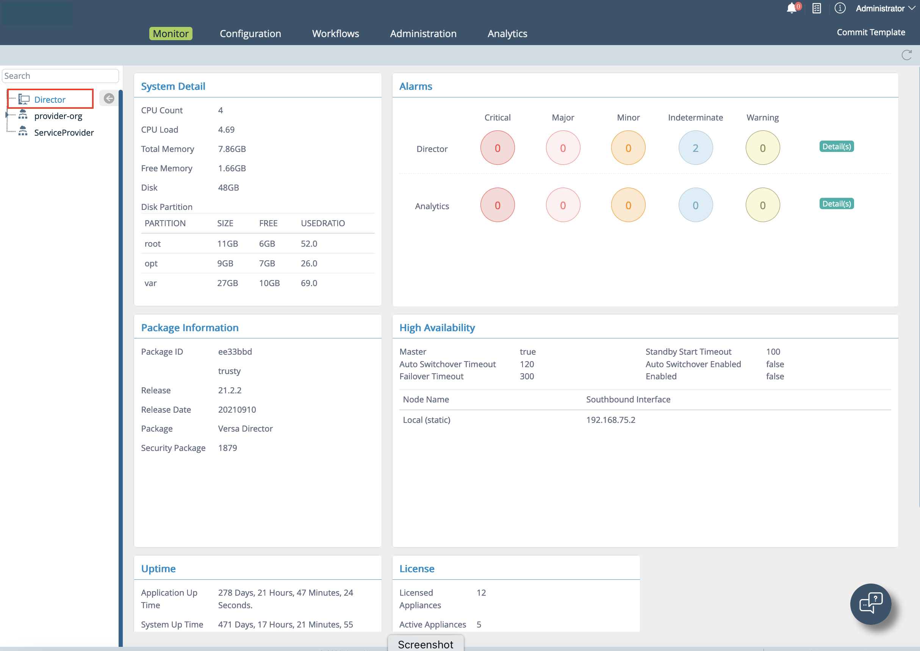The width and height of the screenshot is (920, 651).
Task: Click the root partition row
Action: coord(258,244)
